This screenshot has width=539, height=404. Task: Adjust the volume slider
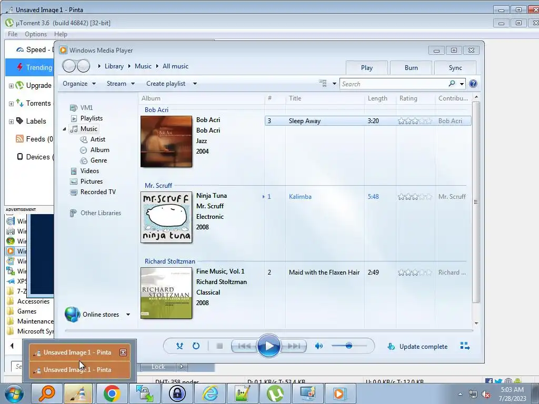point(349,346)
